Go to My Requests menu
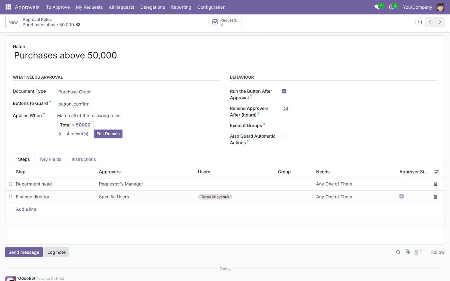Image resolution: width=450 pixels, height=281 pixels. (x=89, y=7)
